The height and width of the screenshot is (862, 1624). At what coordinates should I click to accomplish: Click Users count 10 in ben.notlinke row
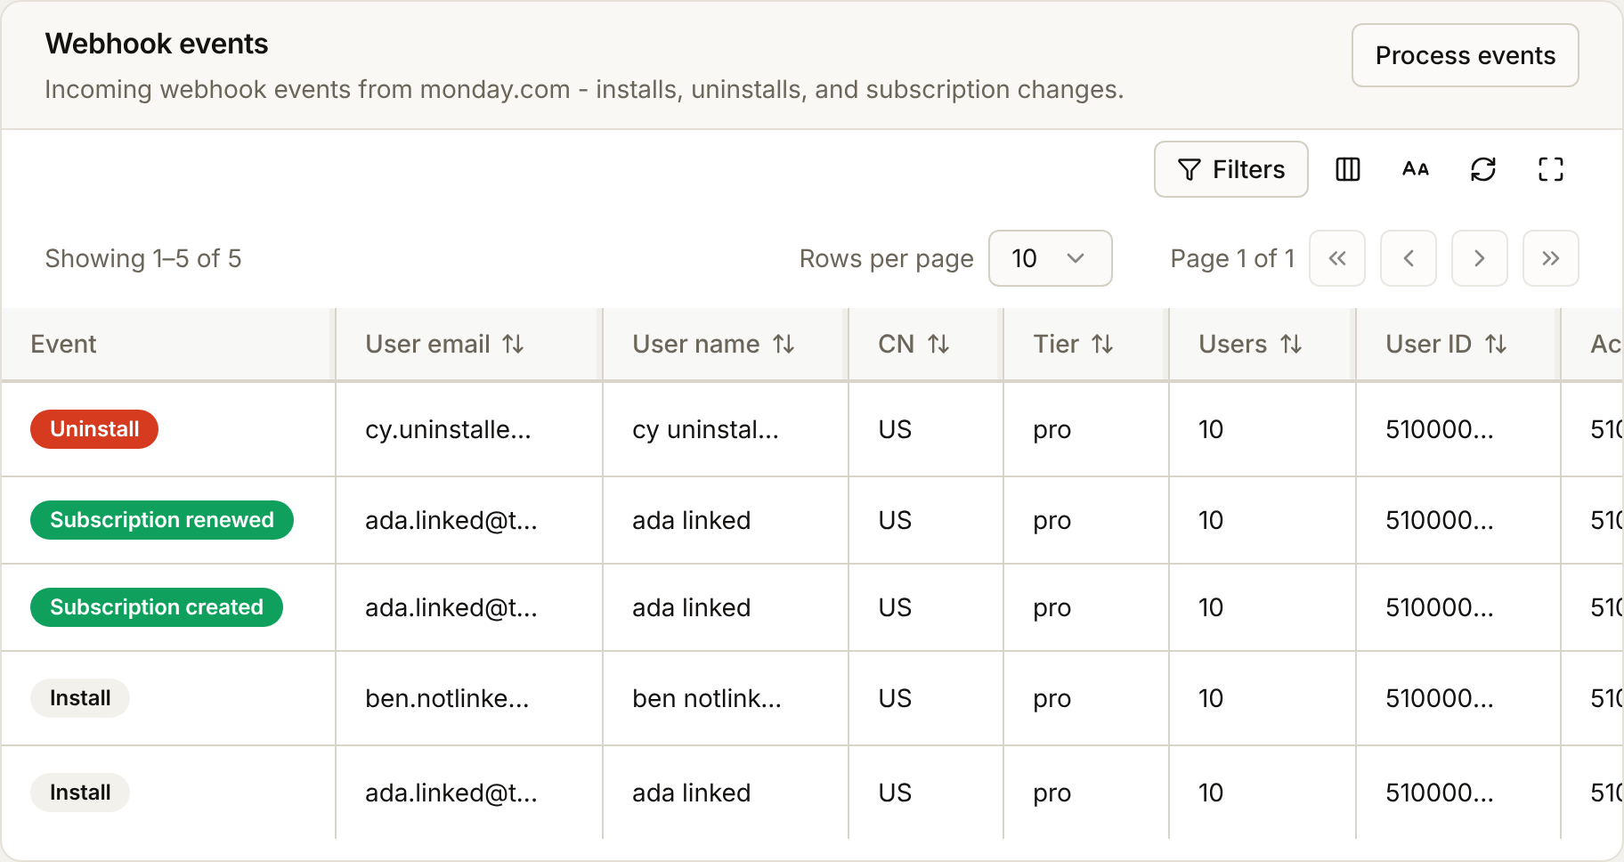point(1211,698)
